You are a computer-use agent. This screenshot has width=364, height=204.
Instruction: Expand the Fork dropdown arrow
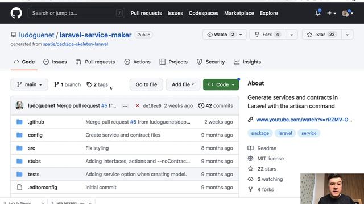pos(292,35)
